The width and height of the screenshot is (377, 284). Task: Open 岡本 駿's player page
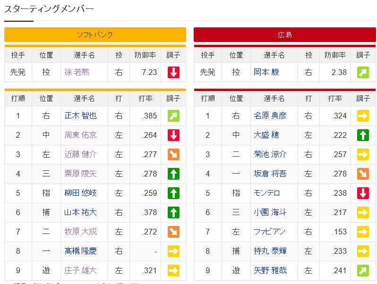(x=266, y=72)
